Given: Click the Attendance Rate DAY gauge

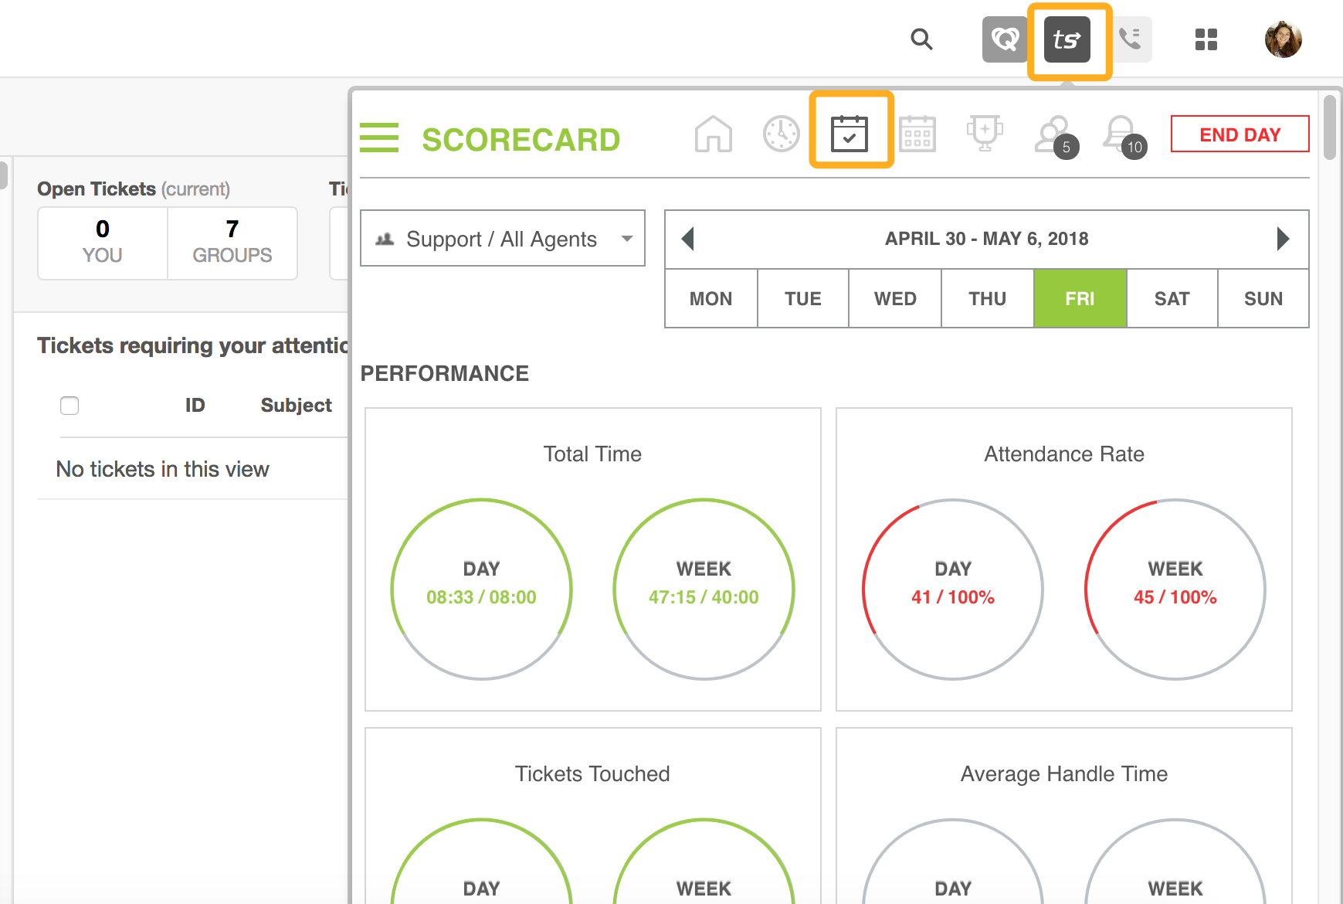Looking at the screenshot, I should point(953,590).
